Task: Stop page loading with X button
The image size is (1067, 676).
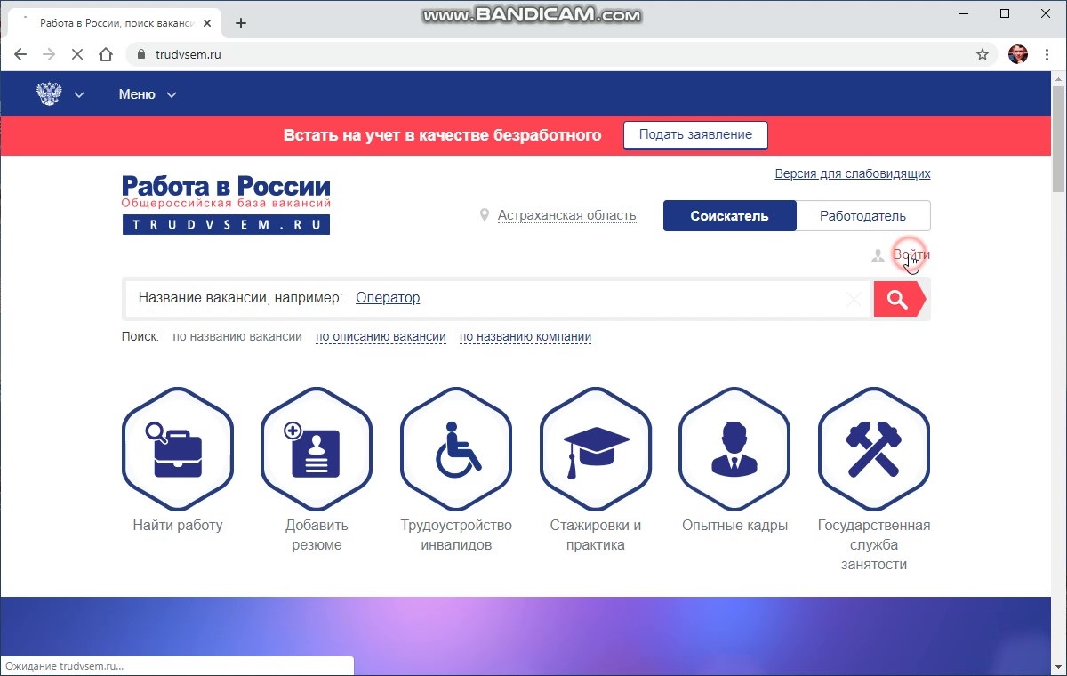Action: pos(76,54)
